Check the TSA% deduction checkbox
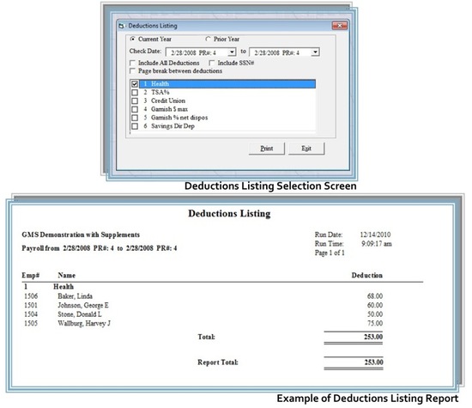The image size is (472, 408). coord(135,93)
